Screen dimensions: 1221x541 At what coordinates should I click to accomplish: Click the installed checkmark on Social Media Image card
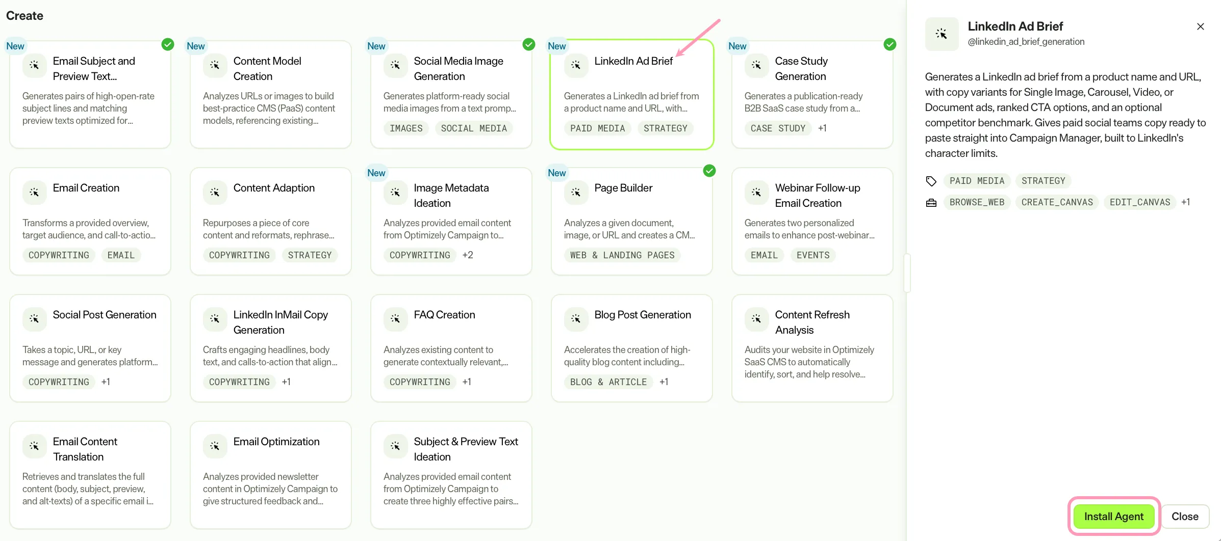click(x=529, y=44)
